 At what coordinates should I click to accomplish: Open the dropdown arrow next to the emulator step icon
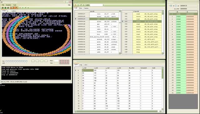click(23, 8)
